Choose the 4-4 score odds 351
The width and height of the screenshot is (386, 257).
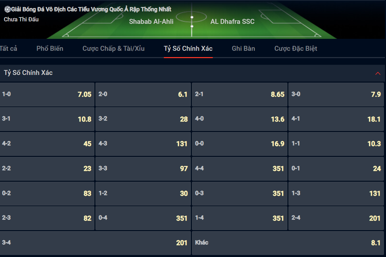tap(240, 169)
